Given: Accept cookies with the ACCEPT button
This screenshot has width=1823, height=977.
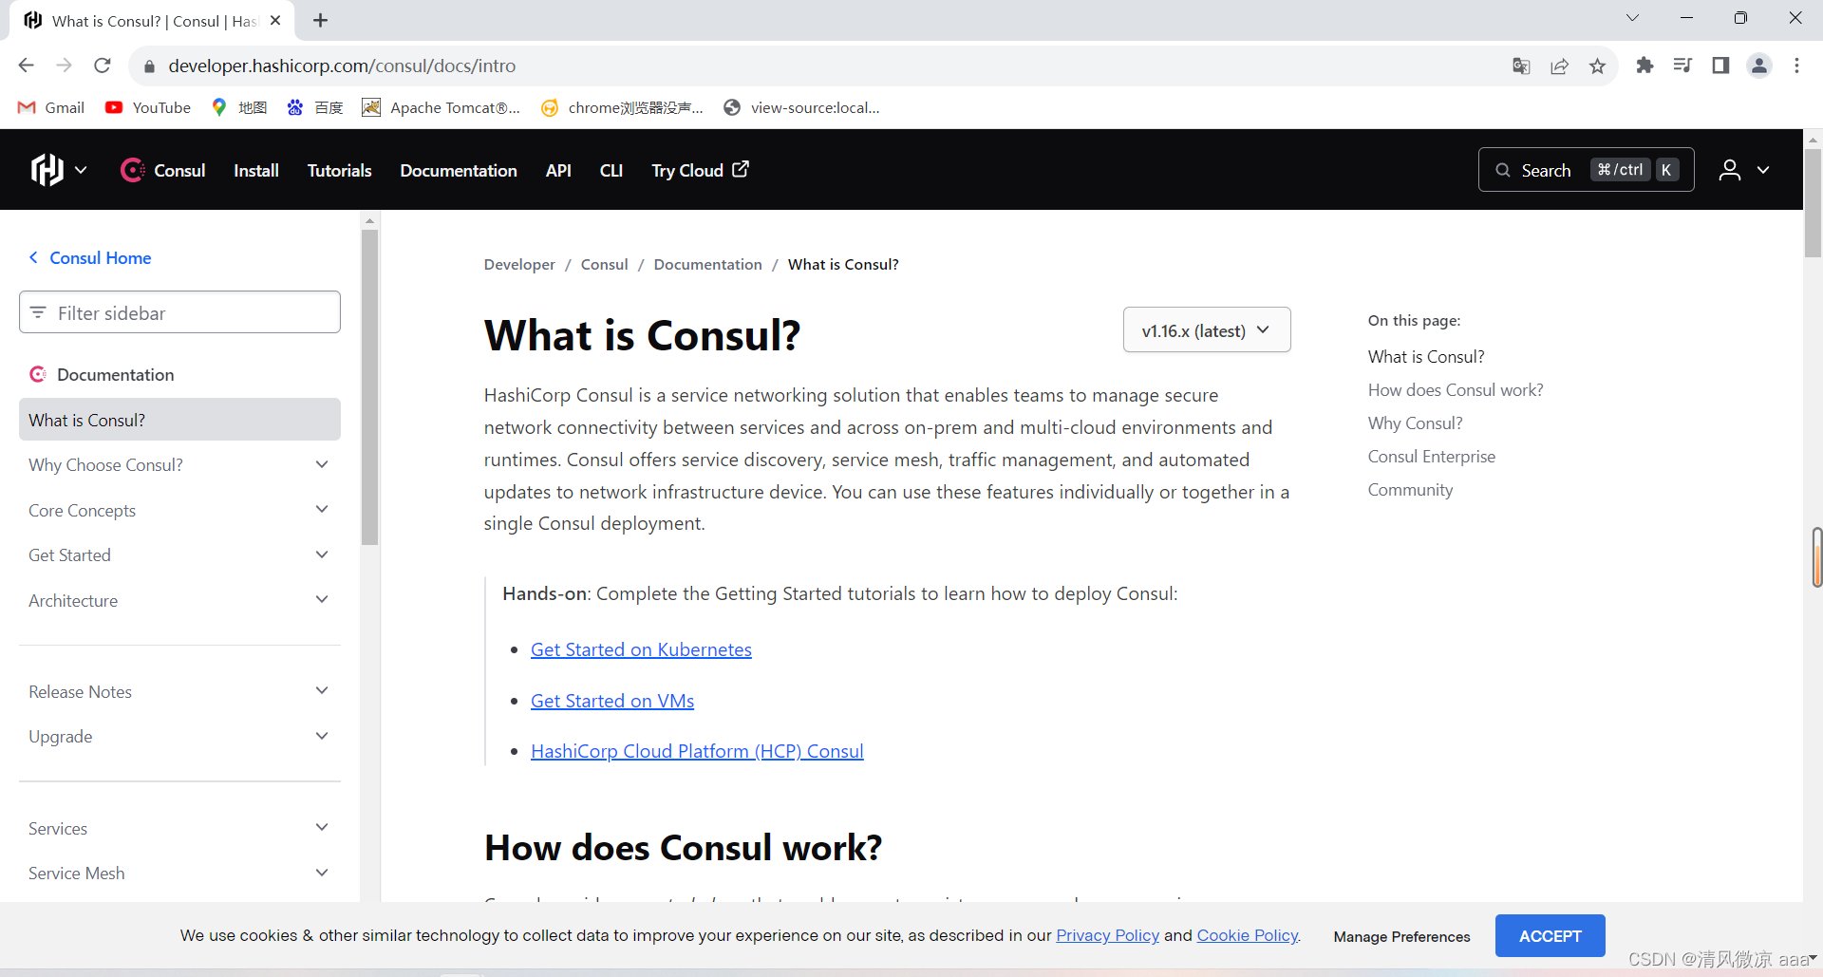Looking at the screenshot, I should [x=1550, y=935].
